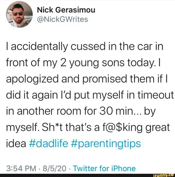Click the sunglasses in the profile avatar
Image resolution: width=175 pixels, height=177 pixels.
(x=18, y=14)
